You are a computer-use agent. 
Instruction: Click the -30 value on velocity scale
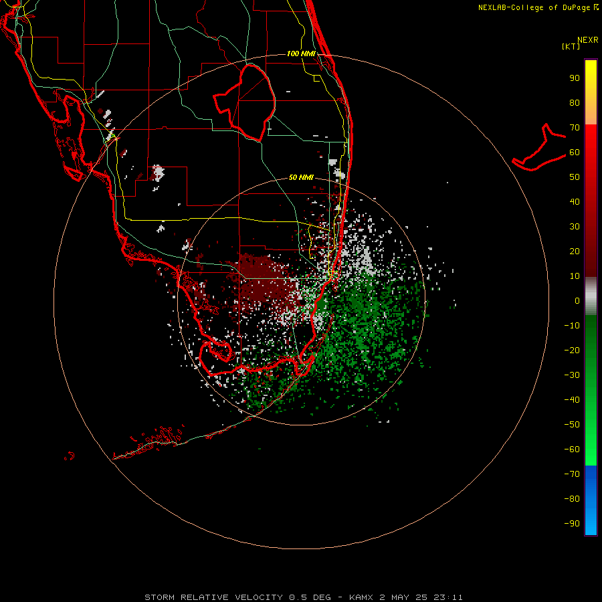[572, 375]
